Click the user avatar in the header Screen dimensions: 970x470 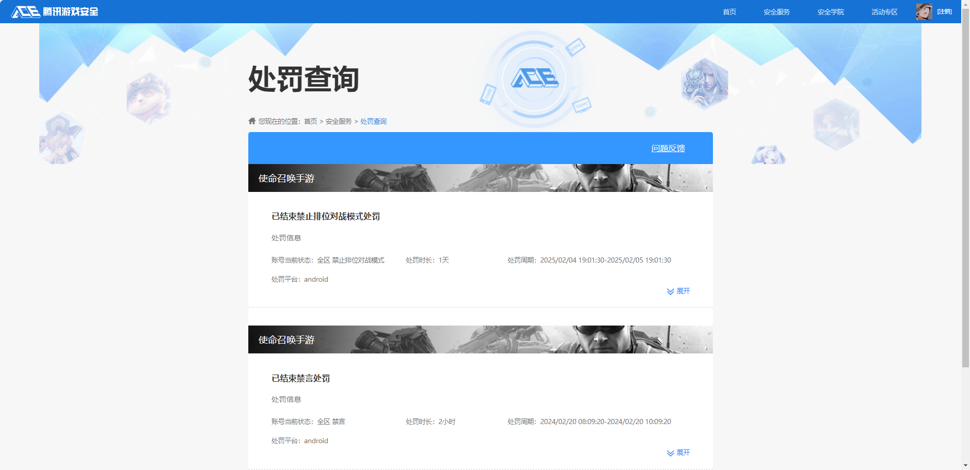924,12
